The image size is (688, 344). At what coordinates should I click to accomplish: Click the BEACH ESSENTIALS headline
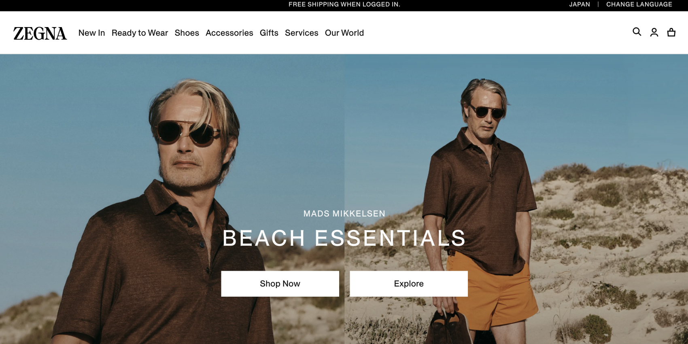pos(344,238)
